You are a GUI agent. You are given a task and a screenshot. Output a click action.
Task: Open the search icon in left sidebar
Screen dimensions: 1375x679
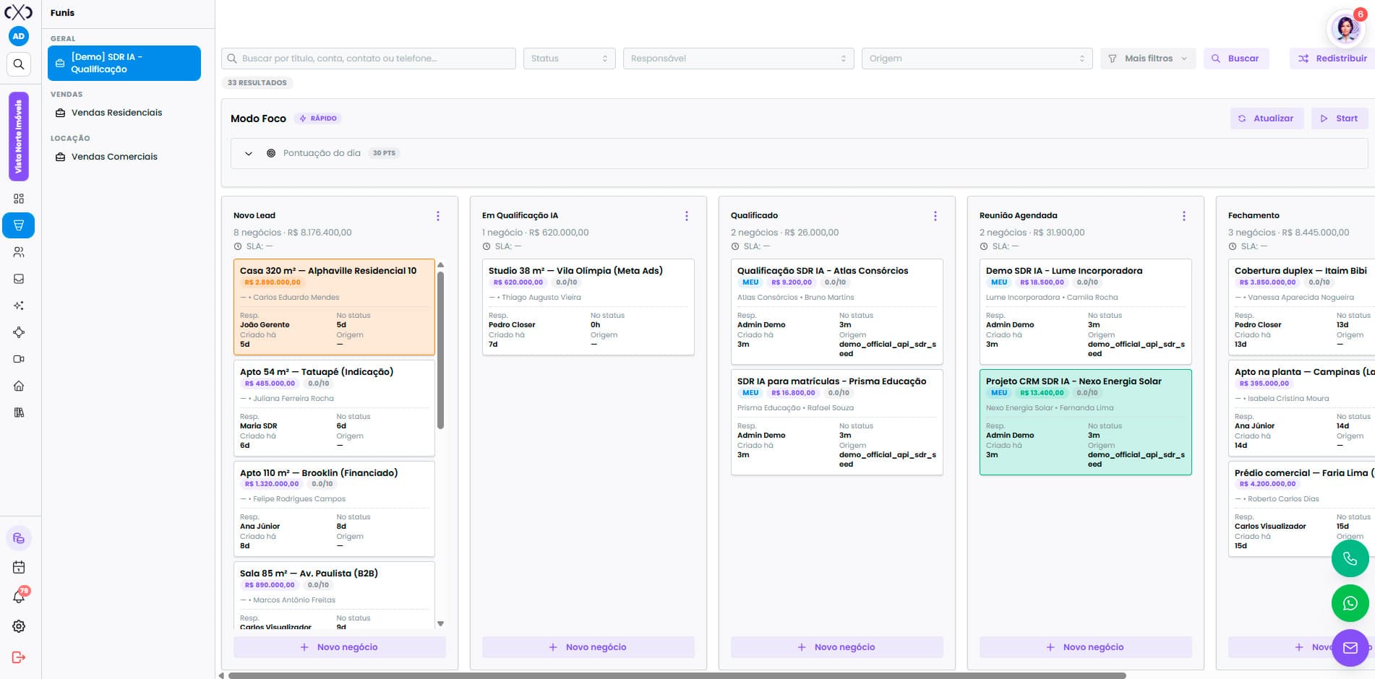(x=19, y=64)
